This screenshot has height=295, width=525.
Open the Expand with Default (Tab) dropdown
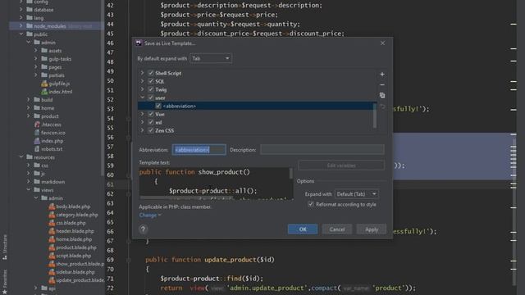(x=357, y=194)
